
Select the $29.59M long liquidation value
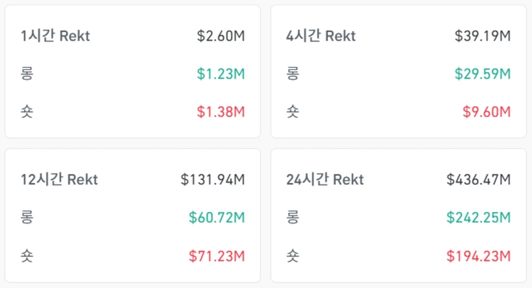(x=482, y=74)
